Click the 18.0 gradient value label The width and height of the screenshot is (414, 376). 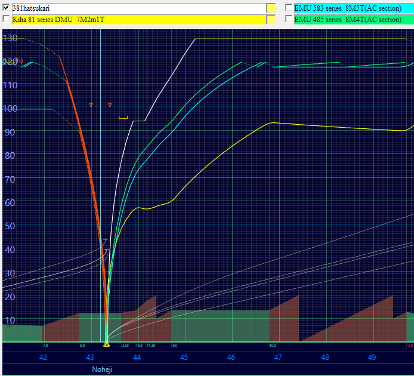tap(139, 346)
